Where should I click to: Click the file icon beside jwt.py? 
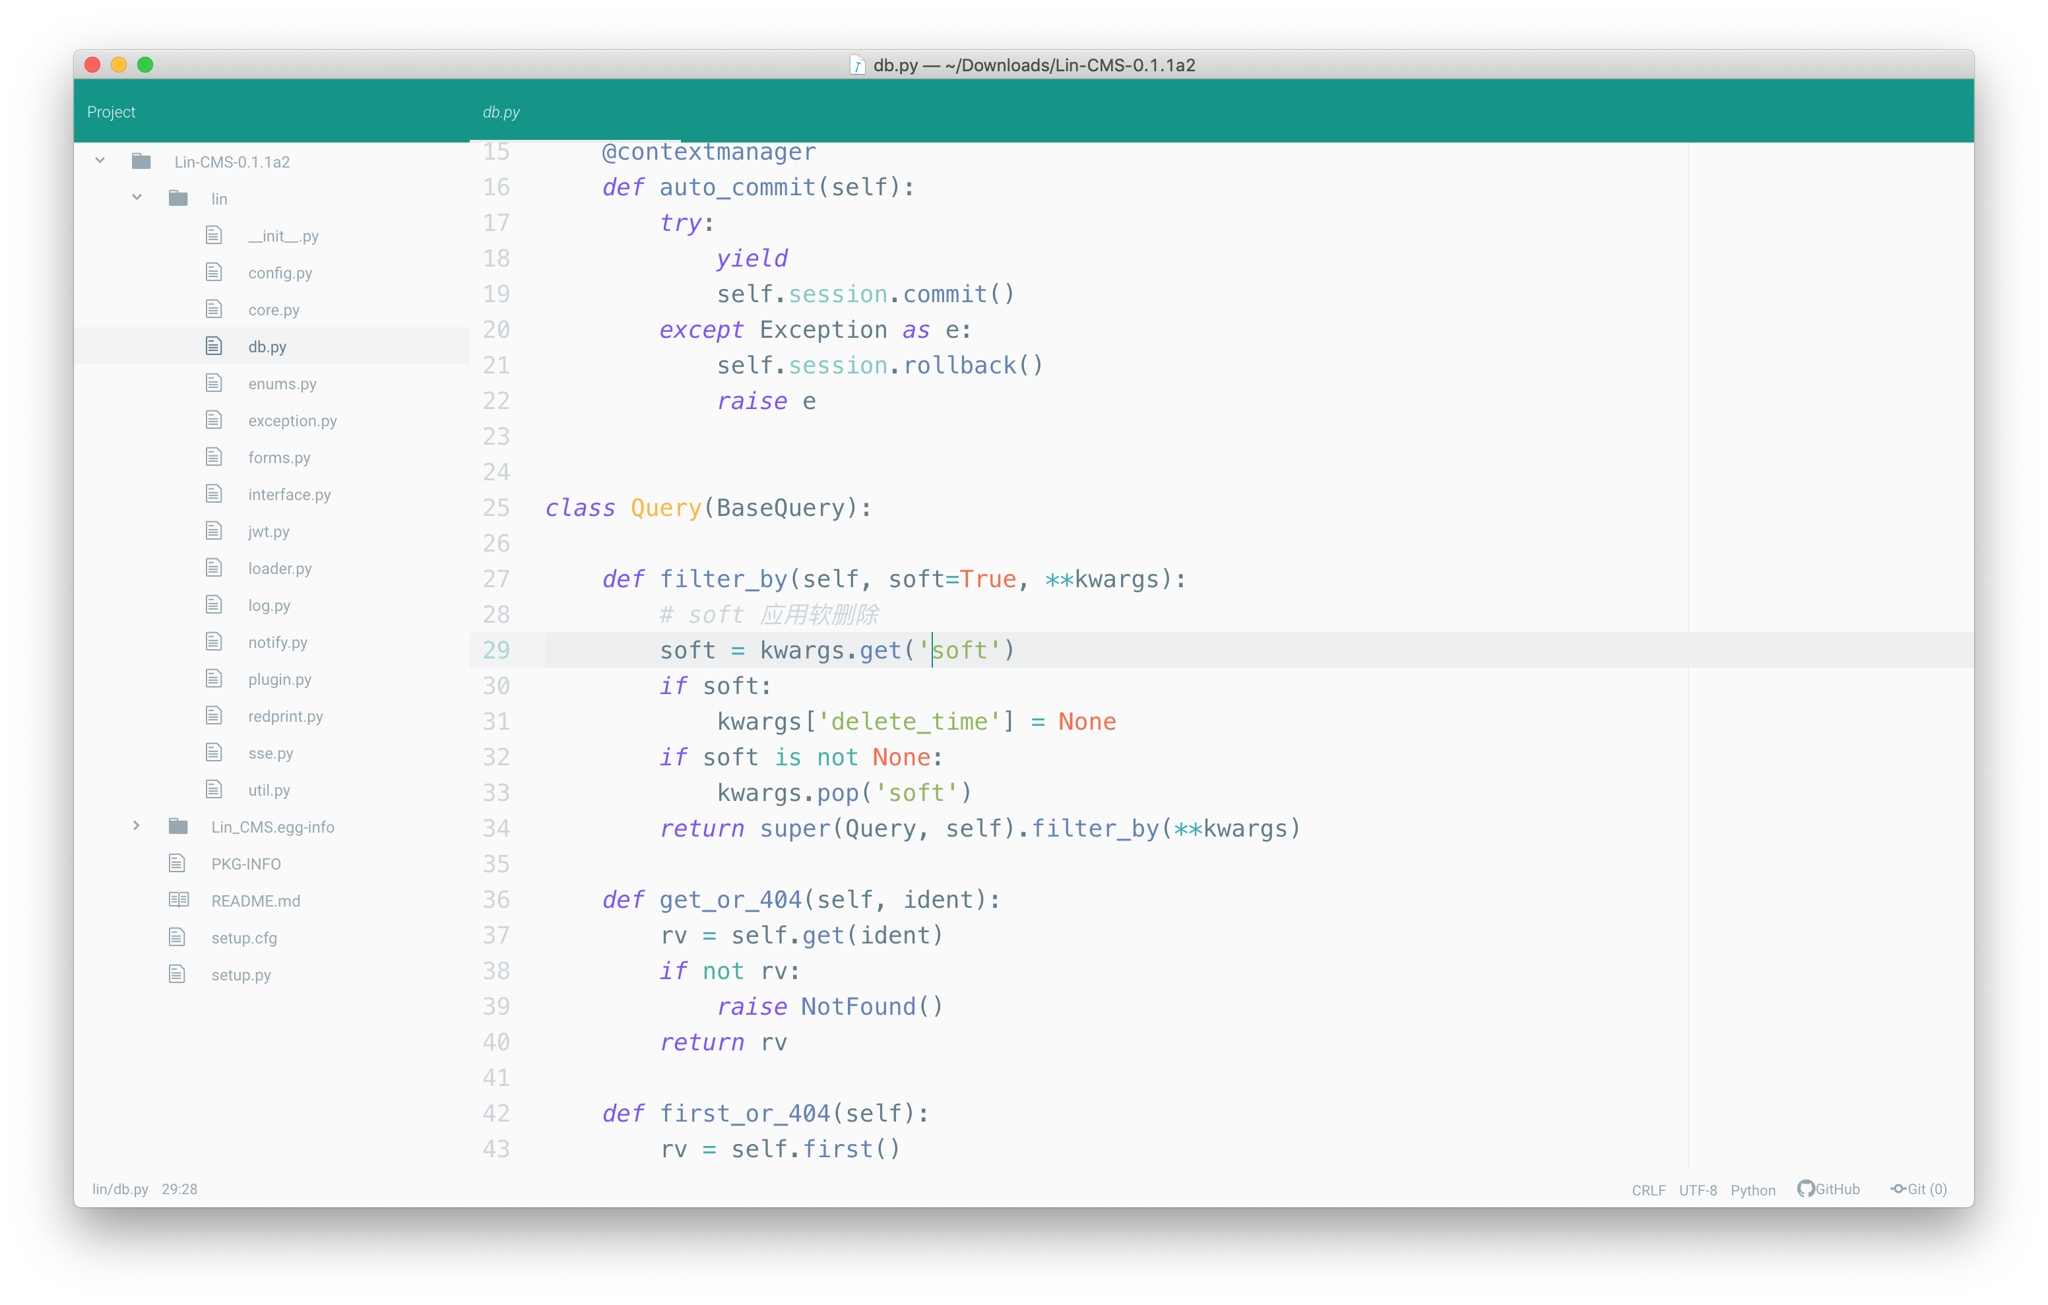[x=212, y=530]
